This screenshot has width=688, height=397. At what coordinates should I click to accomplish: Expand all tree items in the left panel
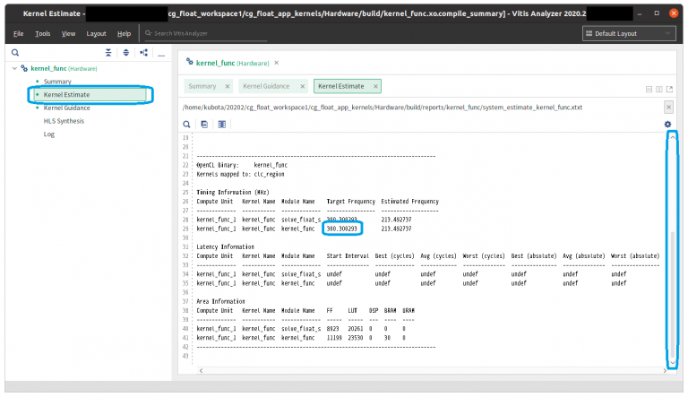[x=126, y=53]
